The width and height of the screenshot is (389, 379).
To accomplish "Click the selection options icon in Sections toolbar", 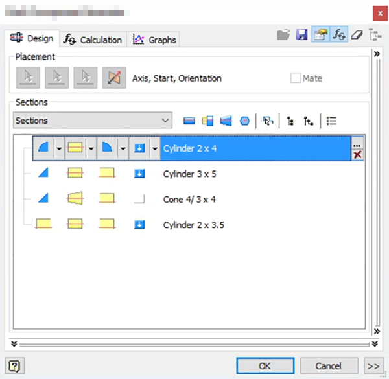I will (x=268, y=121).
